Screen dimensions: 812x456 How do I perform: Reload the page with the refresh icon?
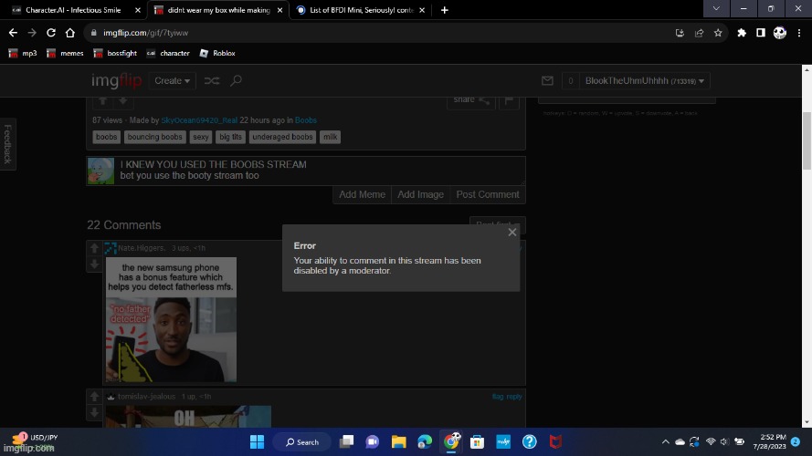50,33
